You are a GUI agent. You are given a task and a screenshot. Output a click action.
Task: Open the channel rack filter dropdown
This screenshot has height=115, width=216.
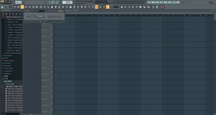(40, 11)
